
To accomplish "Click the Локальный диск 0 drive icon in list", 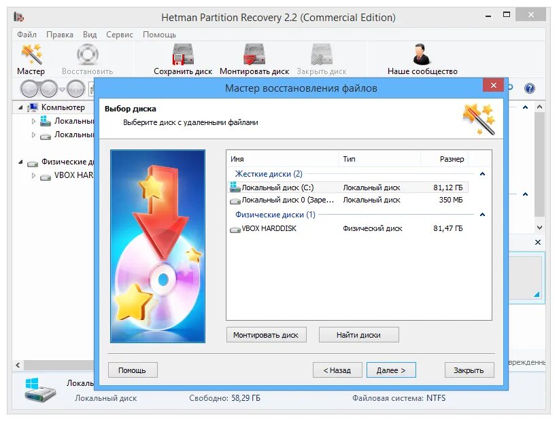I will point(235,200).
